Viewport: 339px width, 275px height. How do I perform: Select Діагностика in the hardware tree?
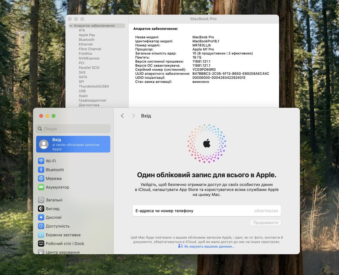pos(89,105)
